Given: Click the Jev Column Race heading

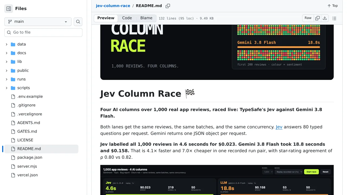Looking at the screenshot, I should (x=147, y=94).
